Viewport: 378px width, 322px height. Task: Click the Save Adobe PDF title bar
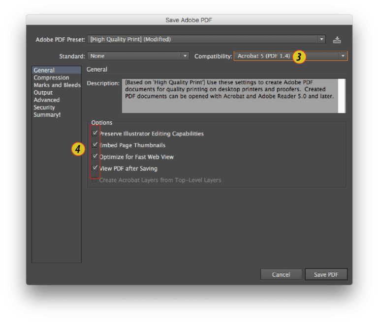click(x=189, y=20)
